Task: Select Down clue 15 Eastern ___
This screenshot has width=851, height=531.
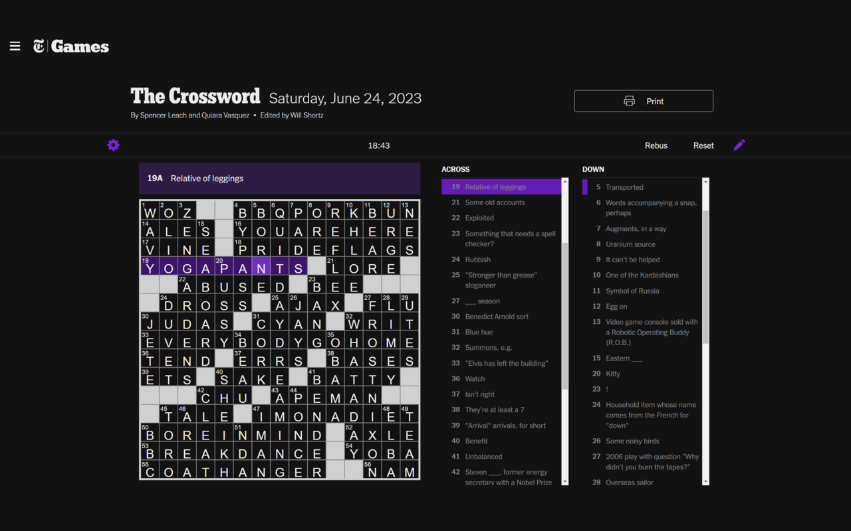Action: pos(642,358)
